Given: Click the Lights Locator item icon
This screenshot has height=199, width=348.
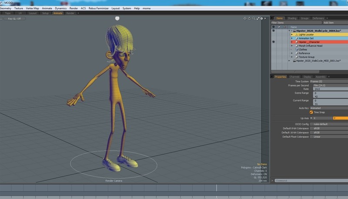Looking at the screenshot, I should pyautogui.click(x=297, y=35).
